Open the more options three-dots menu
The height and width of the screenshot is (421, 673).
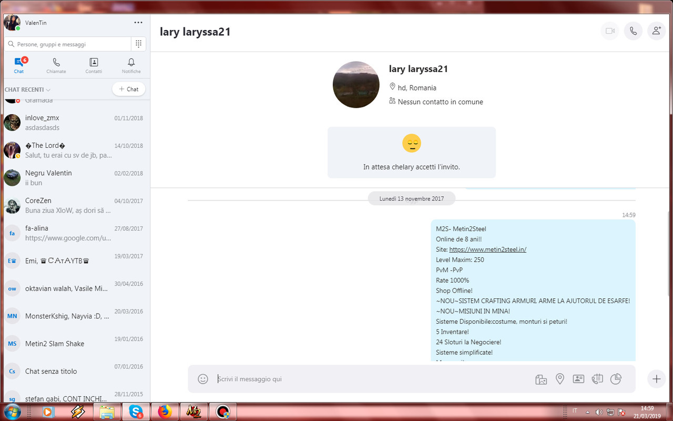[138, 23]
